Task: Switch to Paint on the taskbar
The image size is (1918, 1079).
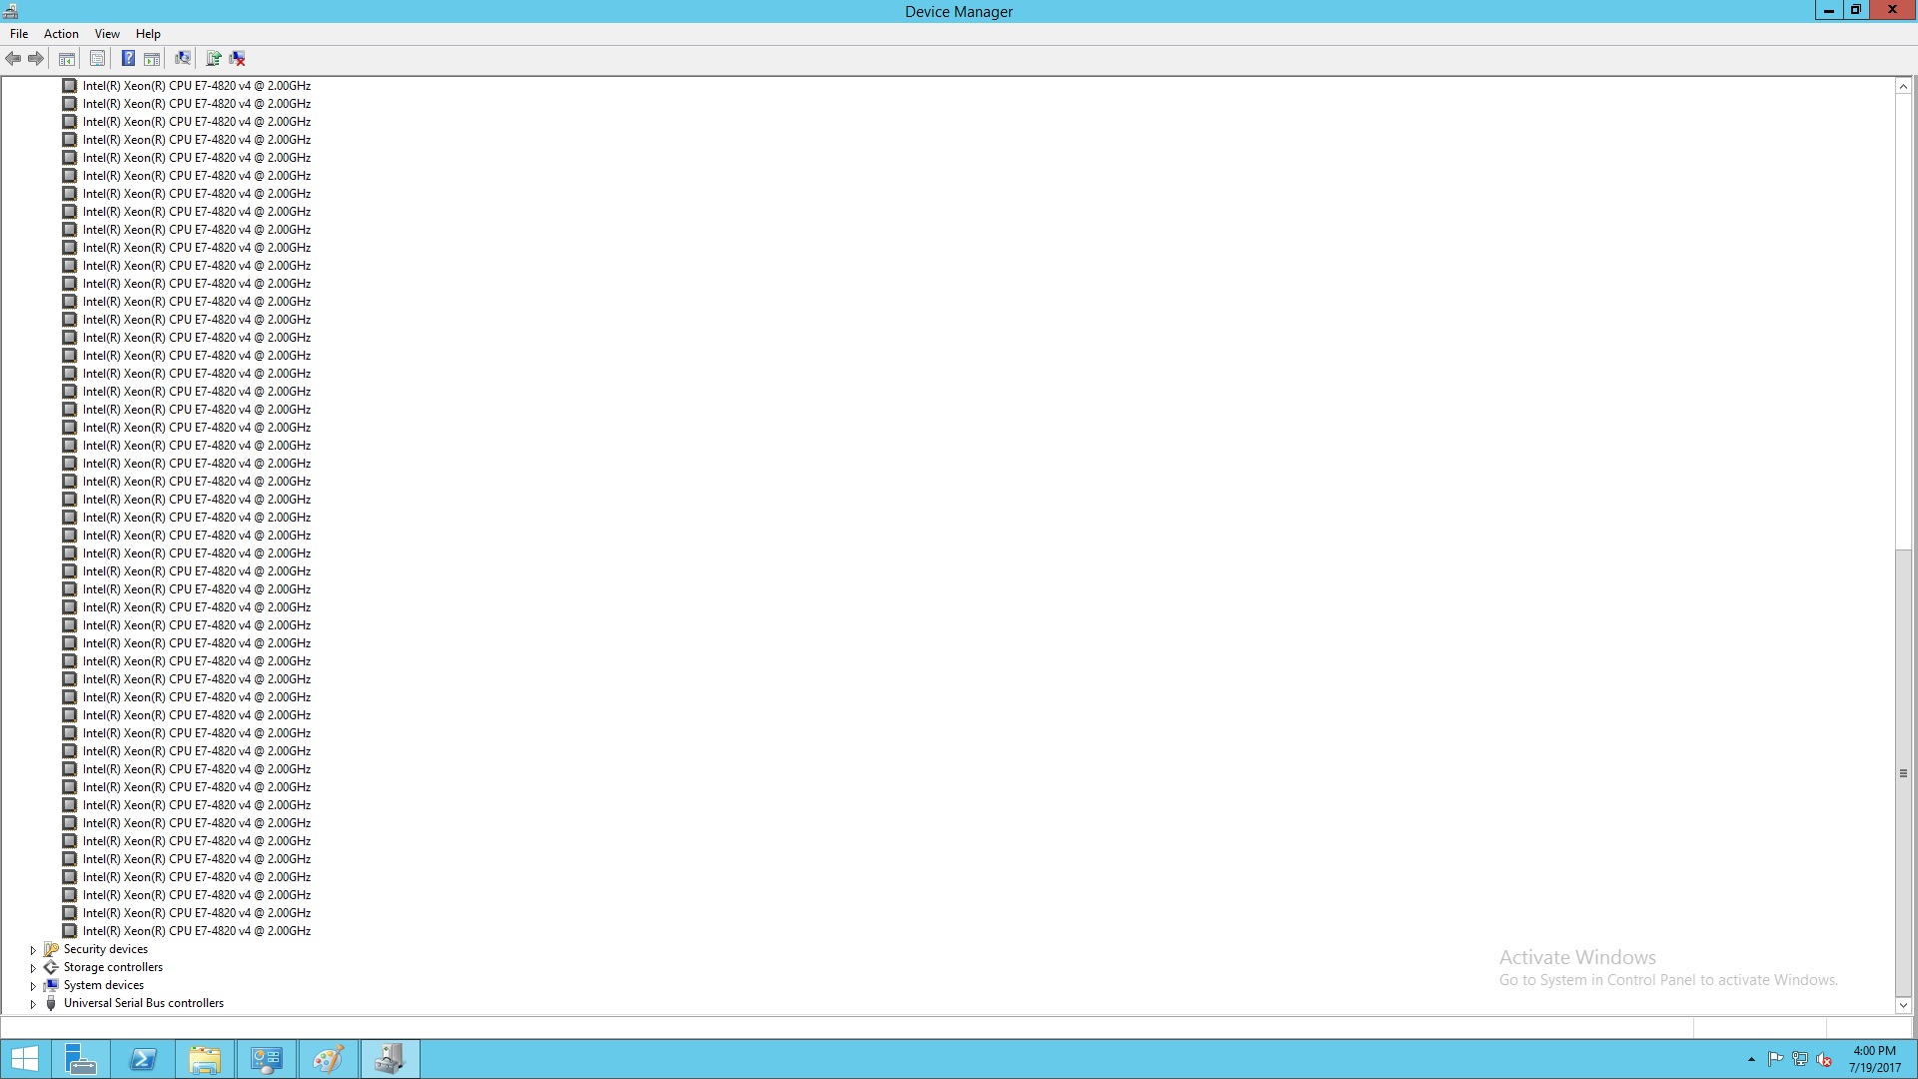Action: (x=329, y=1059)
